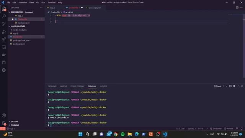Open package-lock.json in file tree
245x138 pixels.
pos(21,41)
